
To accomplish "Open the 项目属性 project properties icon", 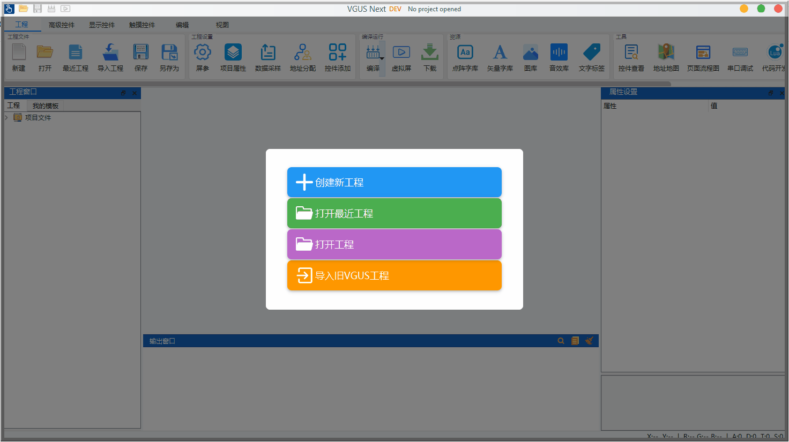I will coord(233,52).
